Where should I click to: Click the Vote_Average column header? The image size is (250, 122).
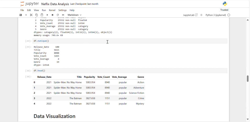click(x=119, y=77)
